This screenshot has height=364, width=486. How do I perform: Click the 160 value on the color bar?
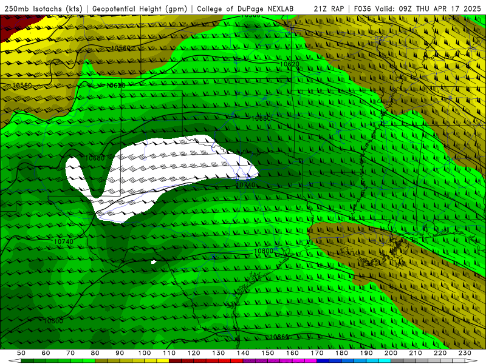pyautogui.click(x=292, y=353)
